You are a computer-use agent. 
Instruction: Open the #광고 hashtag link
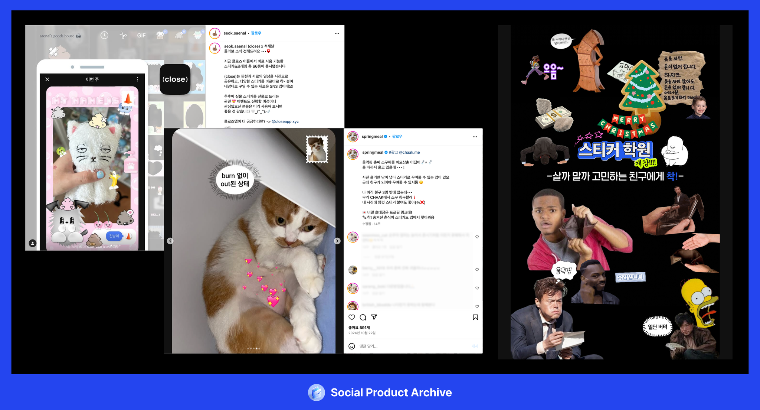click(393, 152)
